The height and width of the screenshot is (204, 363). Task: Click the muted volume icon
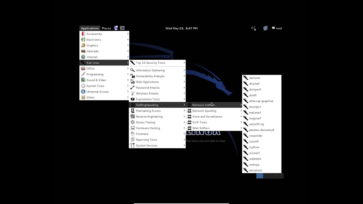(253, 28)
